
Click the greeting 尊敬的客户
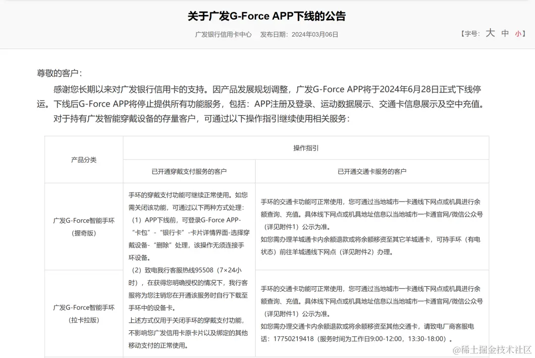coord(59,73)
